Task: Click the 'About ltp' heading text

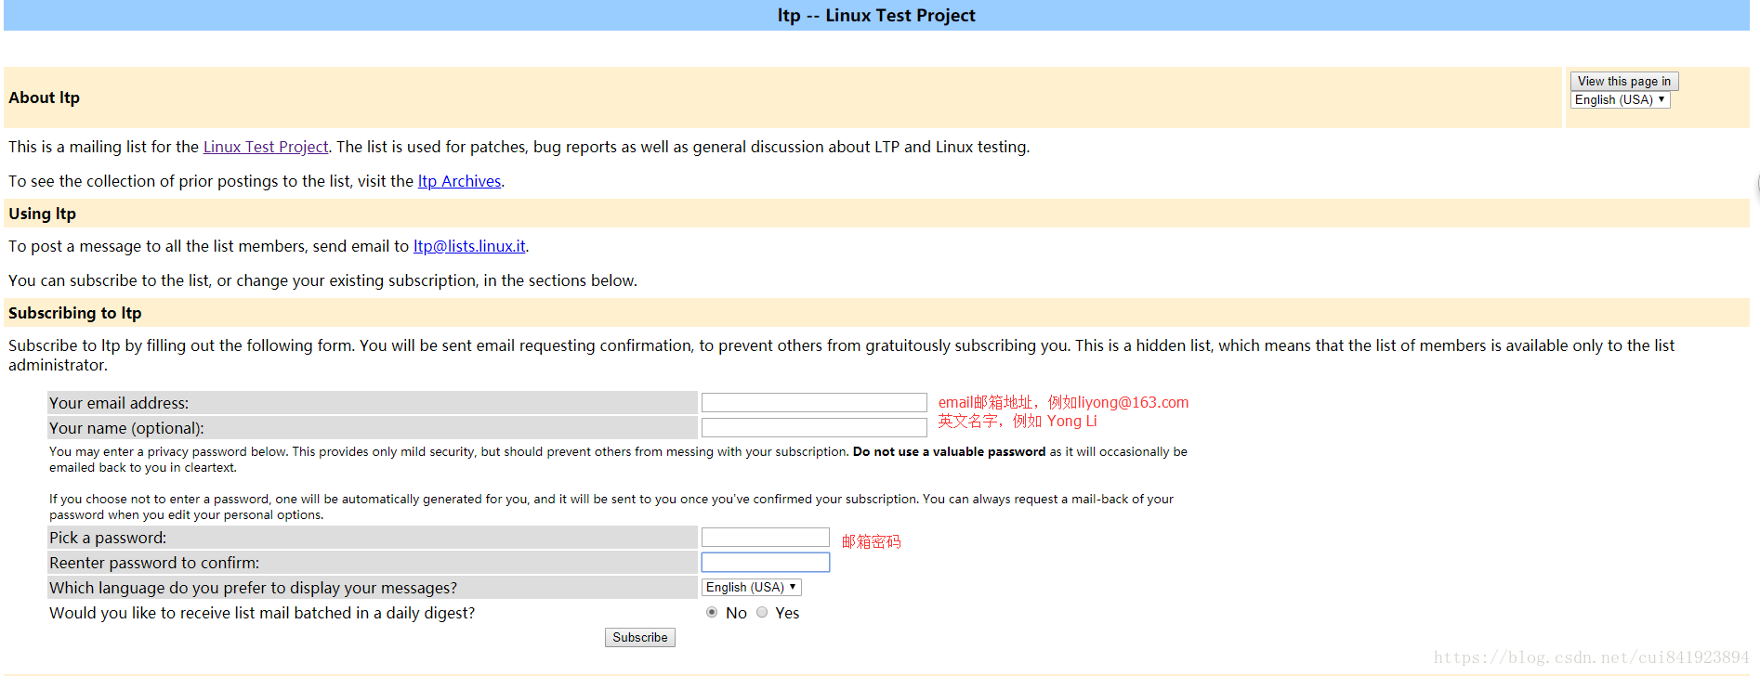Action: (x=45, y=97)
